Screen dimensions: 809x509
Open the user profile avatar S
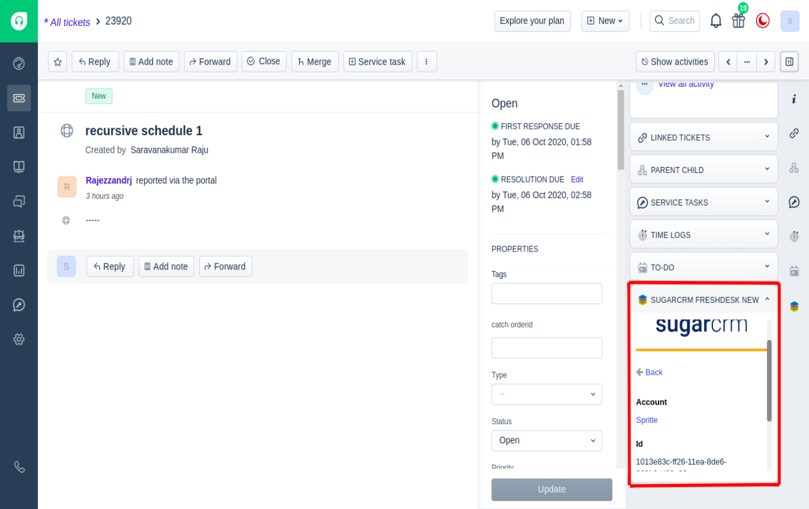(790, 21)
